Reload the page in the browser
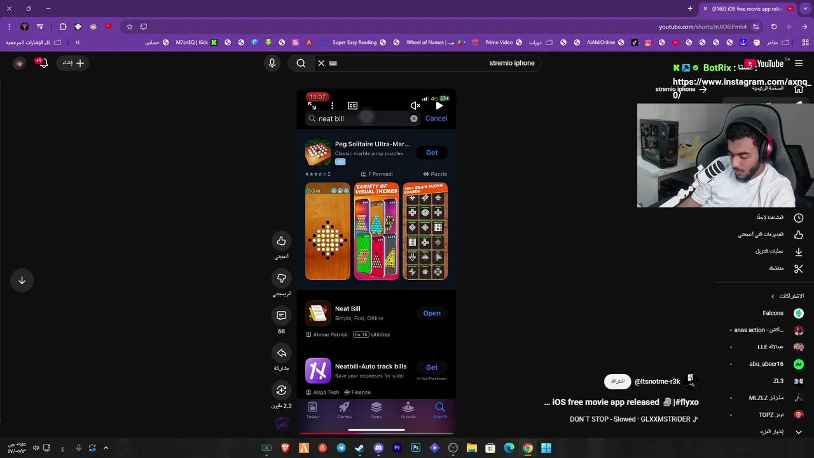 tap(774, 27)
